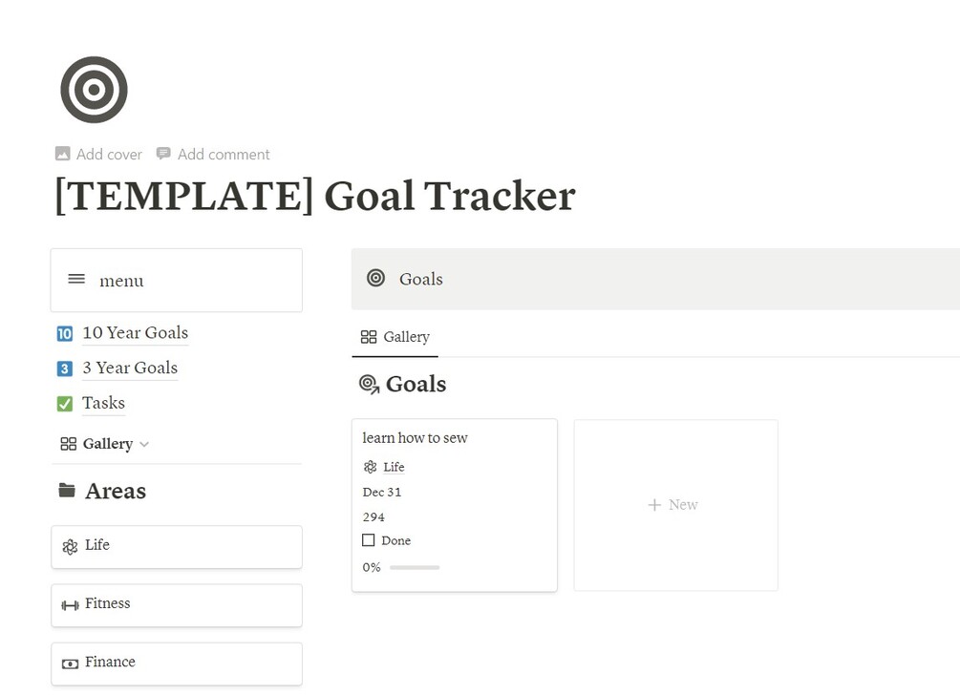Open the Tasks page link

pyautogui.click(x=103, y=403)
